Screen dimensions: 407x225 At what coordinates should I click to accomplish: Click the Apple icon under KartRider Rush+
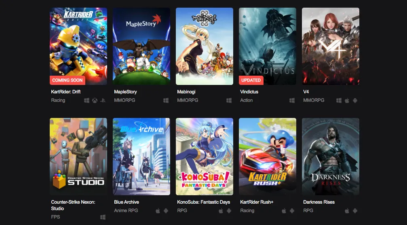click(x=284, y=211)
